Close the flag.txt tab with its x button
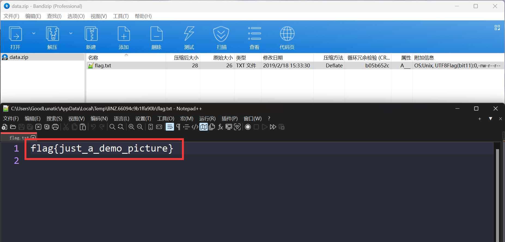The image size is (505, 242). tap(33, 137)
